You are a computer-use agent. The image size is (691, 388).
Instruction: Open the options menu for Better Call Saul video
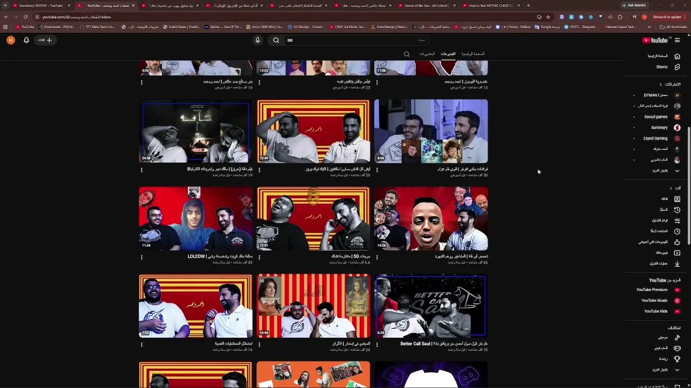[x=377, y=344]
